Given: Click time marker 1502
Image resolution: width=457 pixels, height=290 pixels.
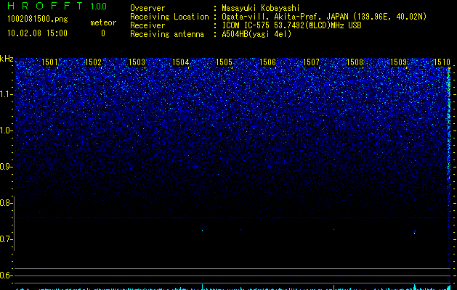Looking at the screenshot, I should (93, 62).
